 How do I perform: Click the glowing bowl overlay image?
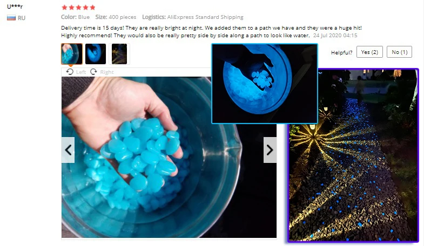click(x=265, y=84)
